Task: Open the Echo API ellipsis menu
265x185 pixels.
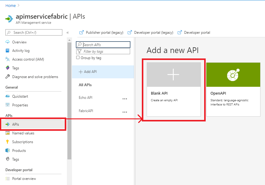Action: (125, 99)
